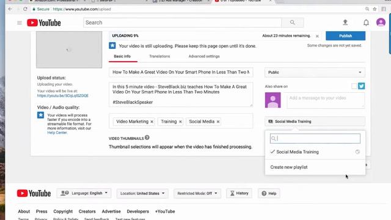Image resolution: width=391 pixels, height=220 pixels.
Task: Click the Twitter share icon
Action: (361, 86)
